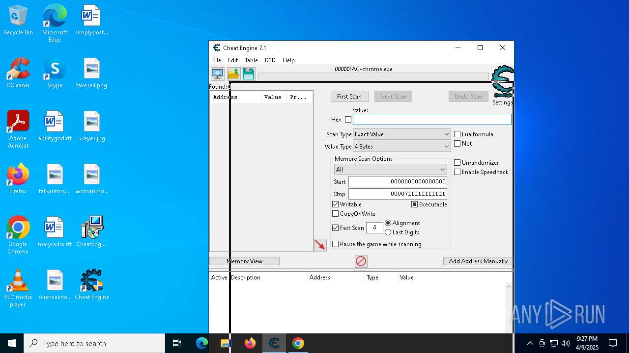Click the First Scan button
The width and height of the screenshot is (629, 353).
(x=349, y=97)
